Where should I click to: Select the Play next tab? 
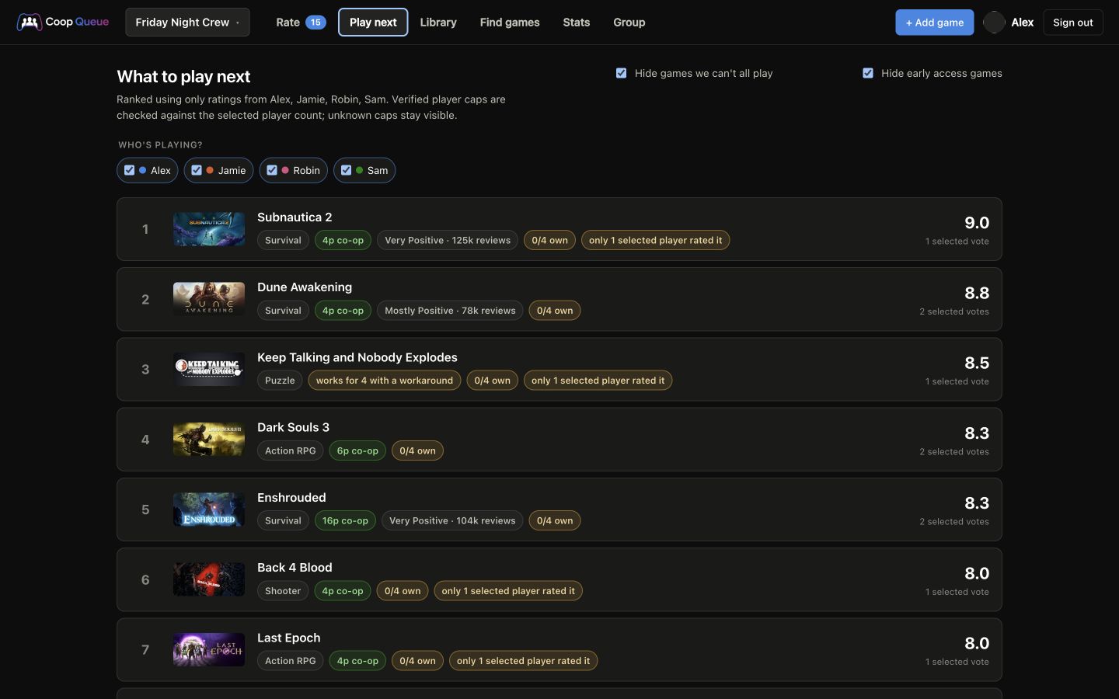pyautogui.click(x=373, y=22)
